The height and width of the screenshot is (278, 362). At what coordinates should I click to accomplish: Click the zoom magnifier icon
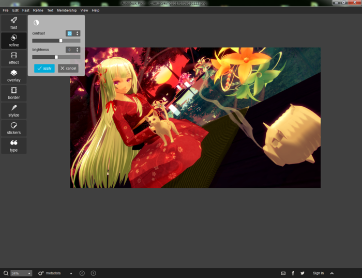tap(6, 273)
